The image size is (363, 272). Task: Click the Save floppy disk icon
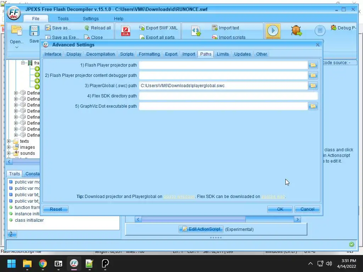[x=34, y=31]
